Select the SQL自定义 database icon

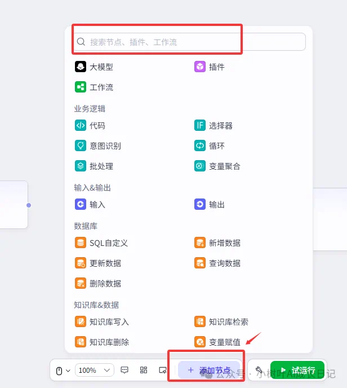[81, 242]
